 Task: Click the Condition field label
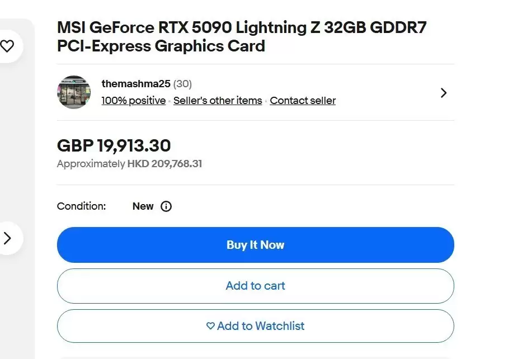81,206
